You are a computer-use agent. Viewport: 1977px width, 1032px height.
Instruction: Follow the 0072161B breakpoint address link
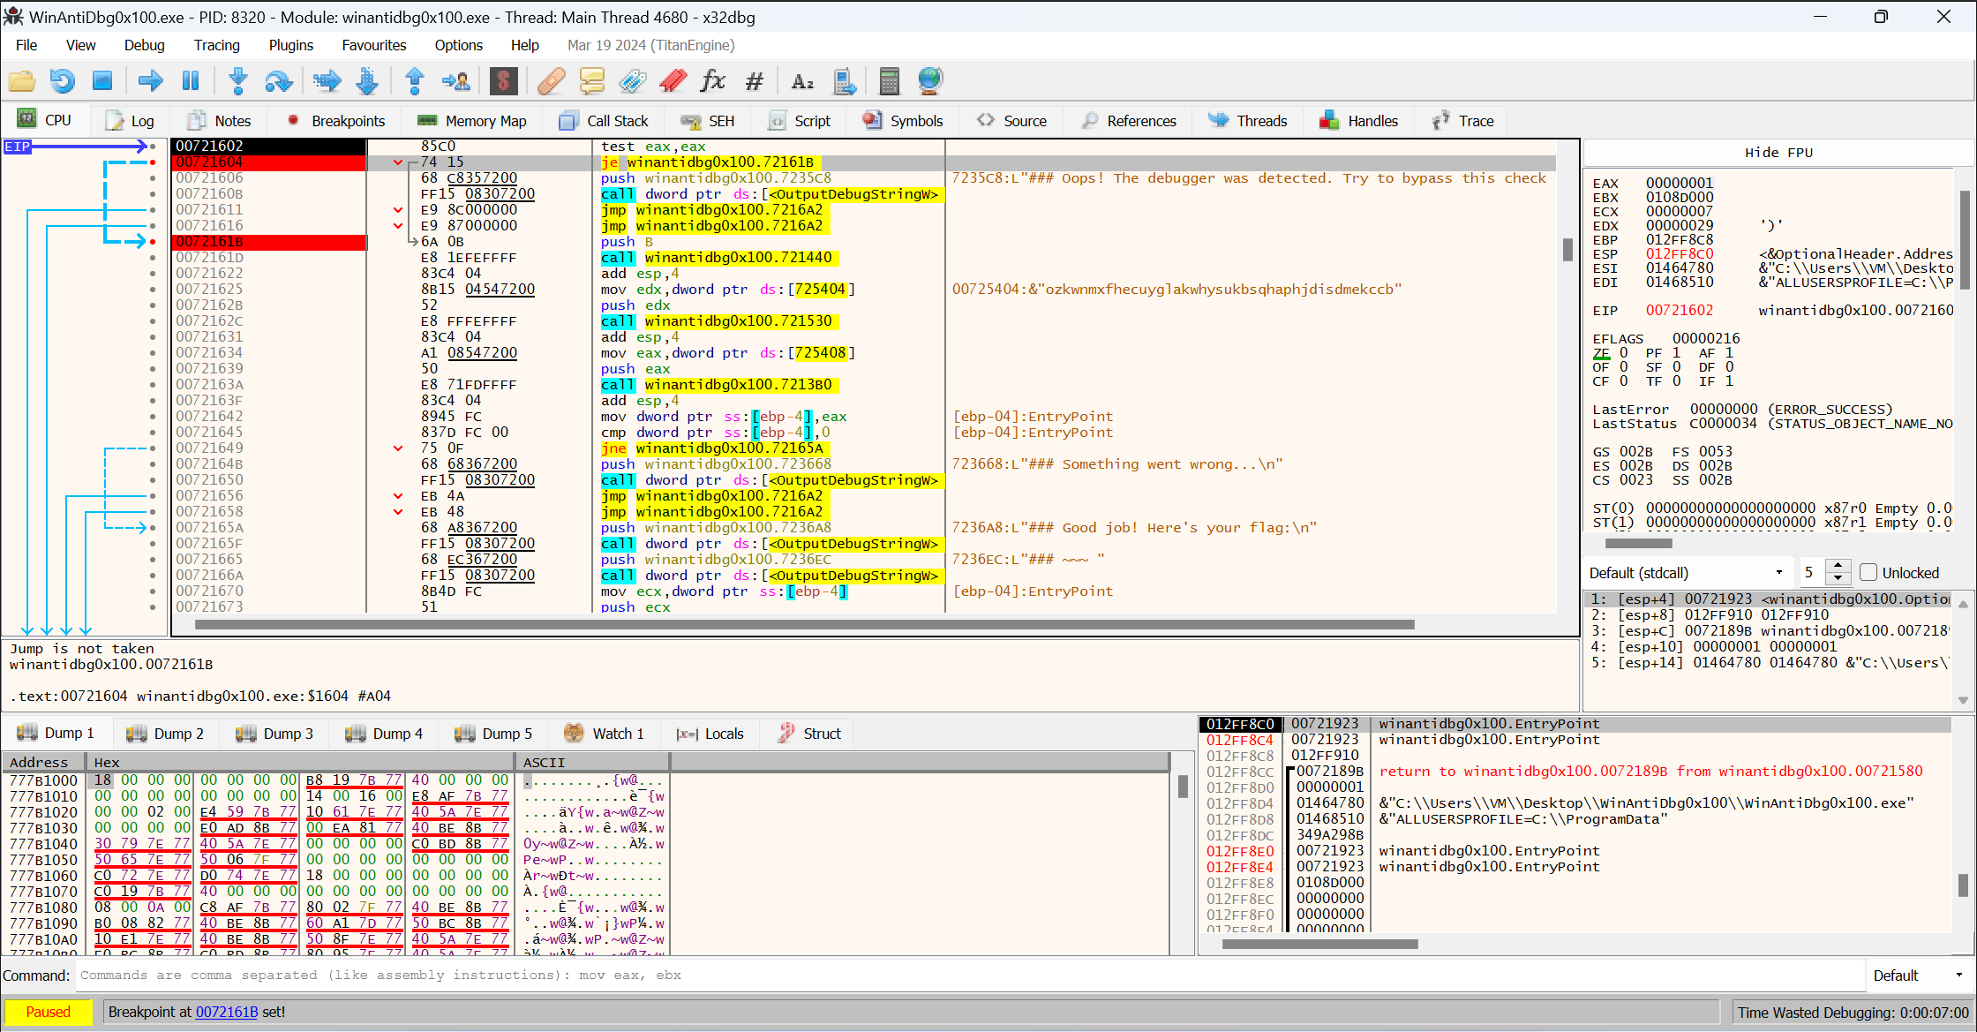[227, 1012]
